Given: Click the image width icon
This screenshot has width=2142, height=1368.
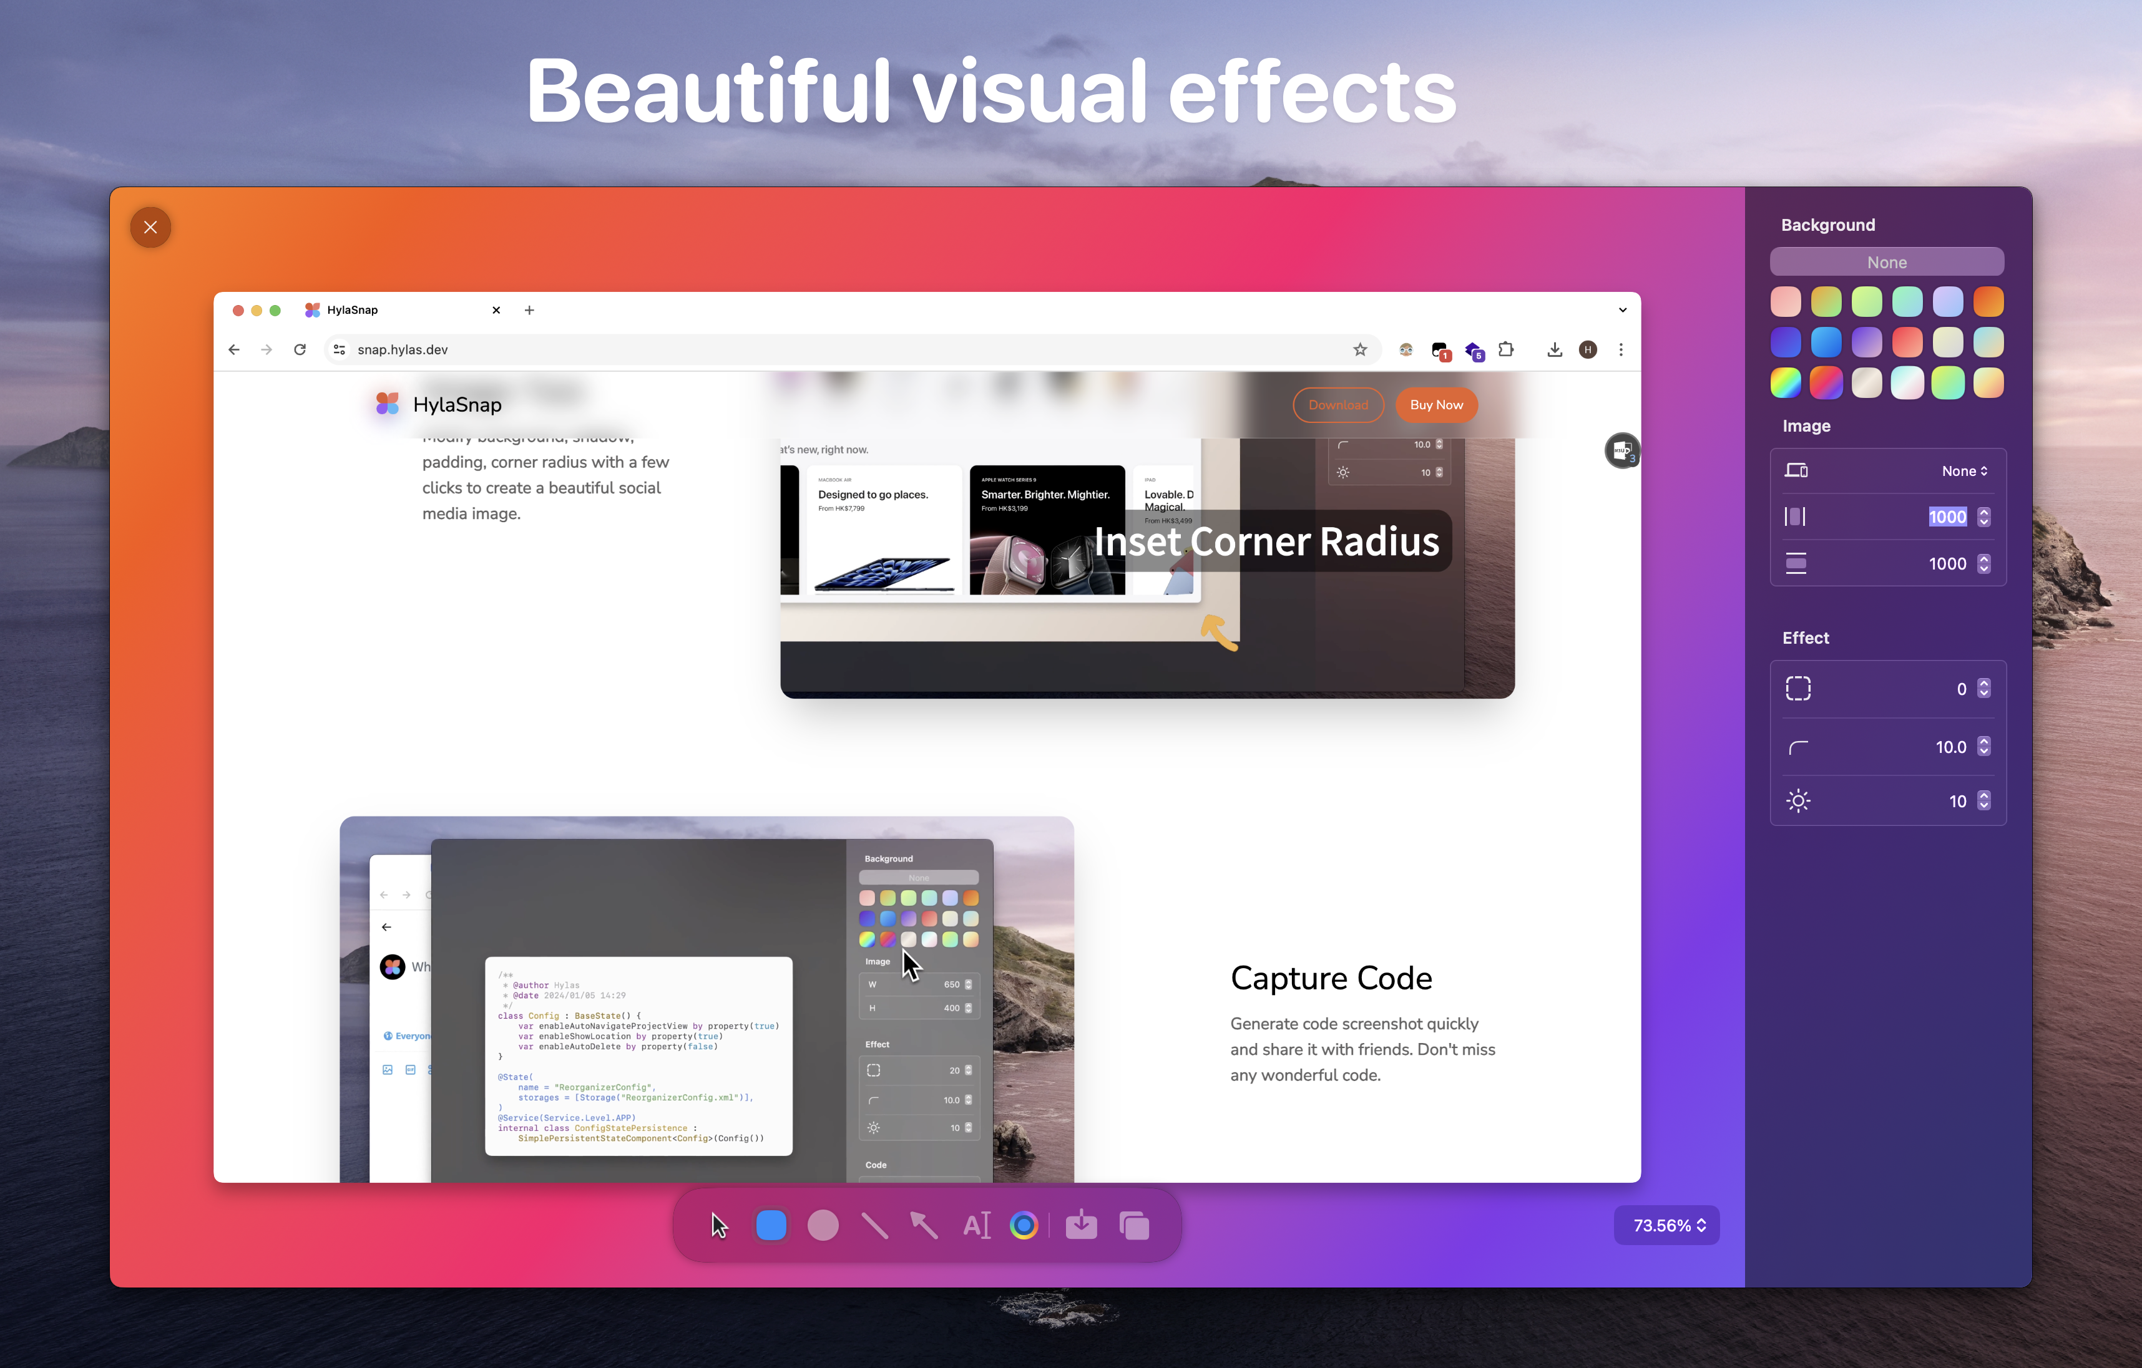Looking at the screenshot, I should [x=1795, y=517].
